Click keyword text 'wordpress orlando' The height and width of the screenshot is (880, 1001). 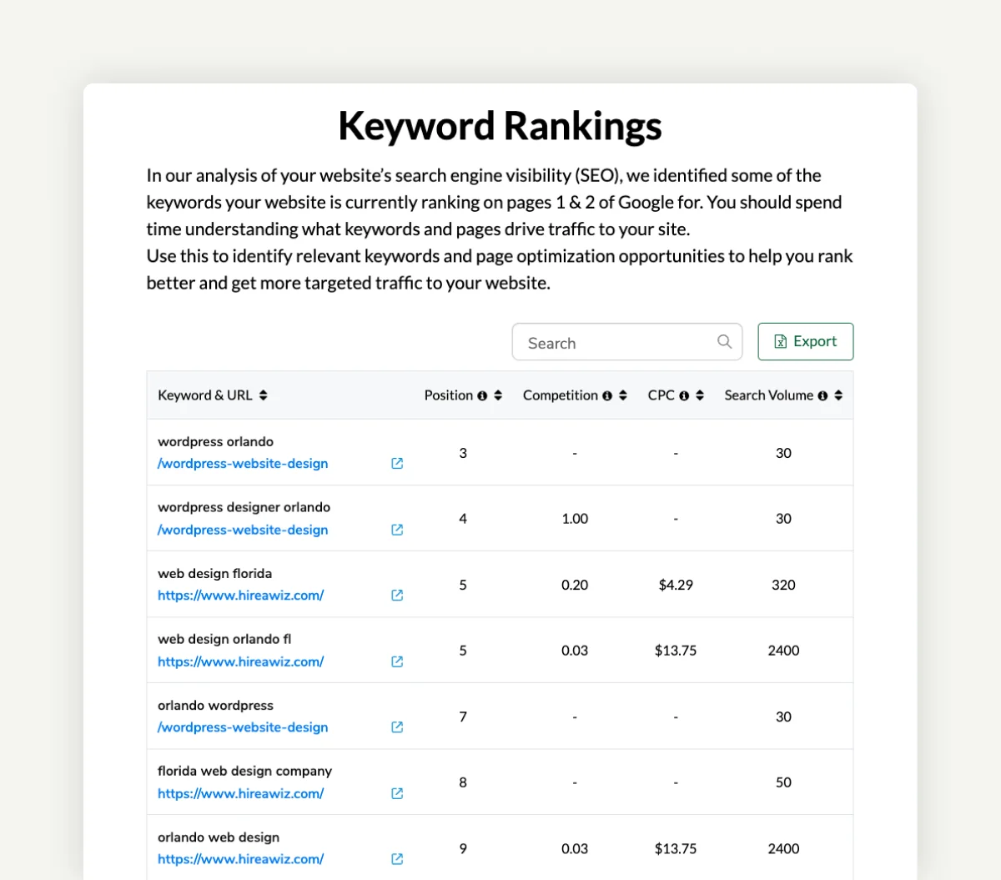[x=215, y=442]
